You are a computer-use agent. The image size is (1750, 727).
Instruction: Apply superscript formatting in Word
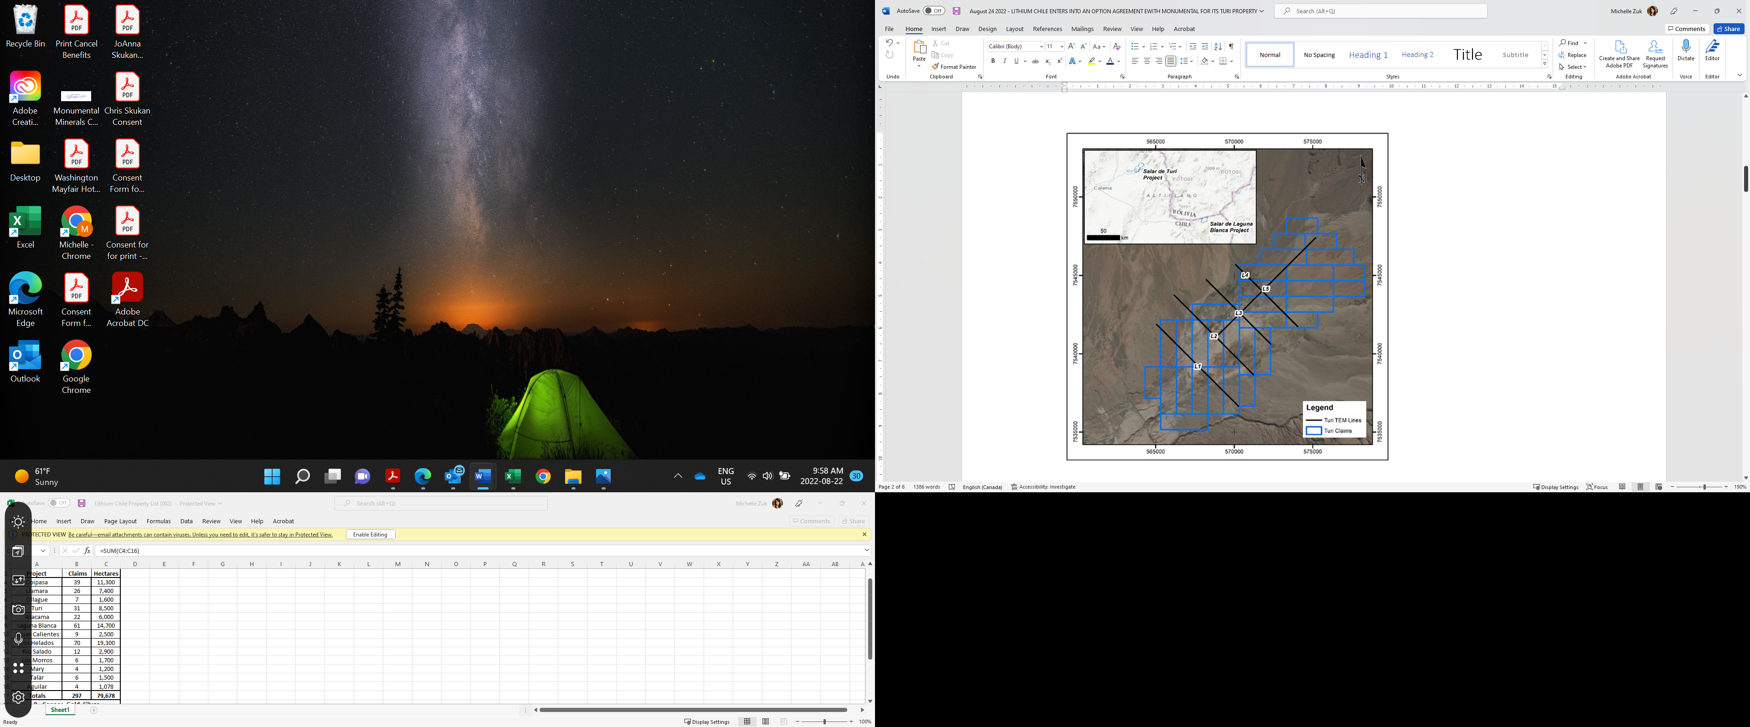tap(1059, 61)
